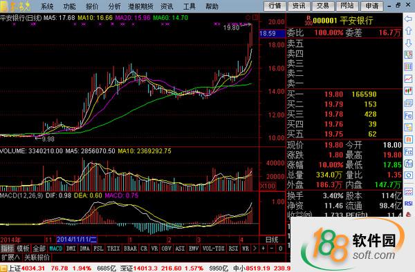Expand more indicator tabs with arrow
Screen dimensions: 415x272
coord(255,249)
